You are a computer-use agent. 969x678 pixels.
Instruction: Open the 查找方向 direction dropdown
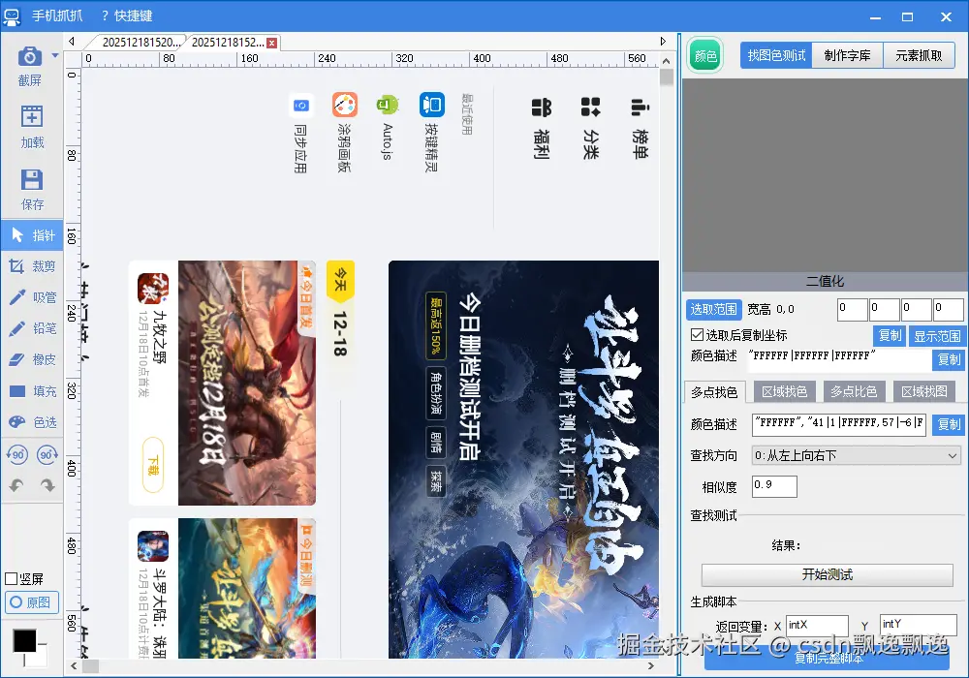tap(857, 455)
